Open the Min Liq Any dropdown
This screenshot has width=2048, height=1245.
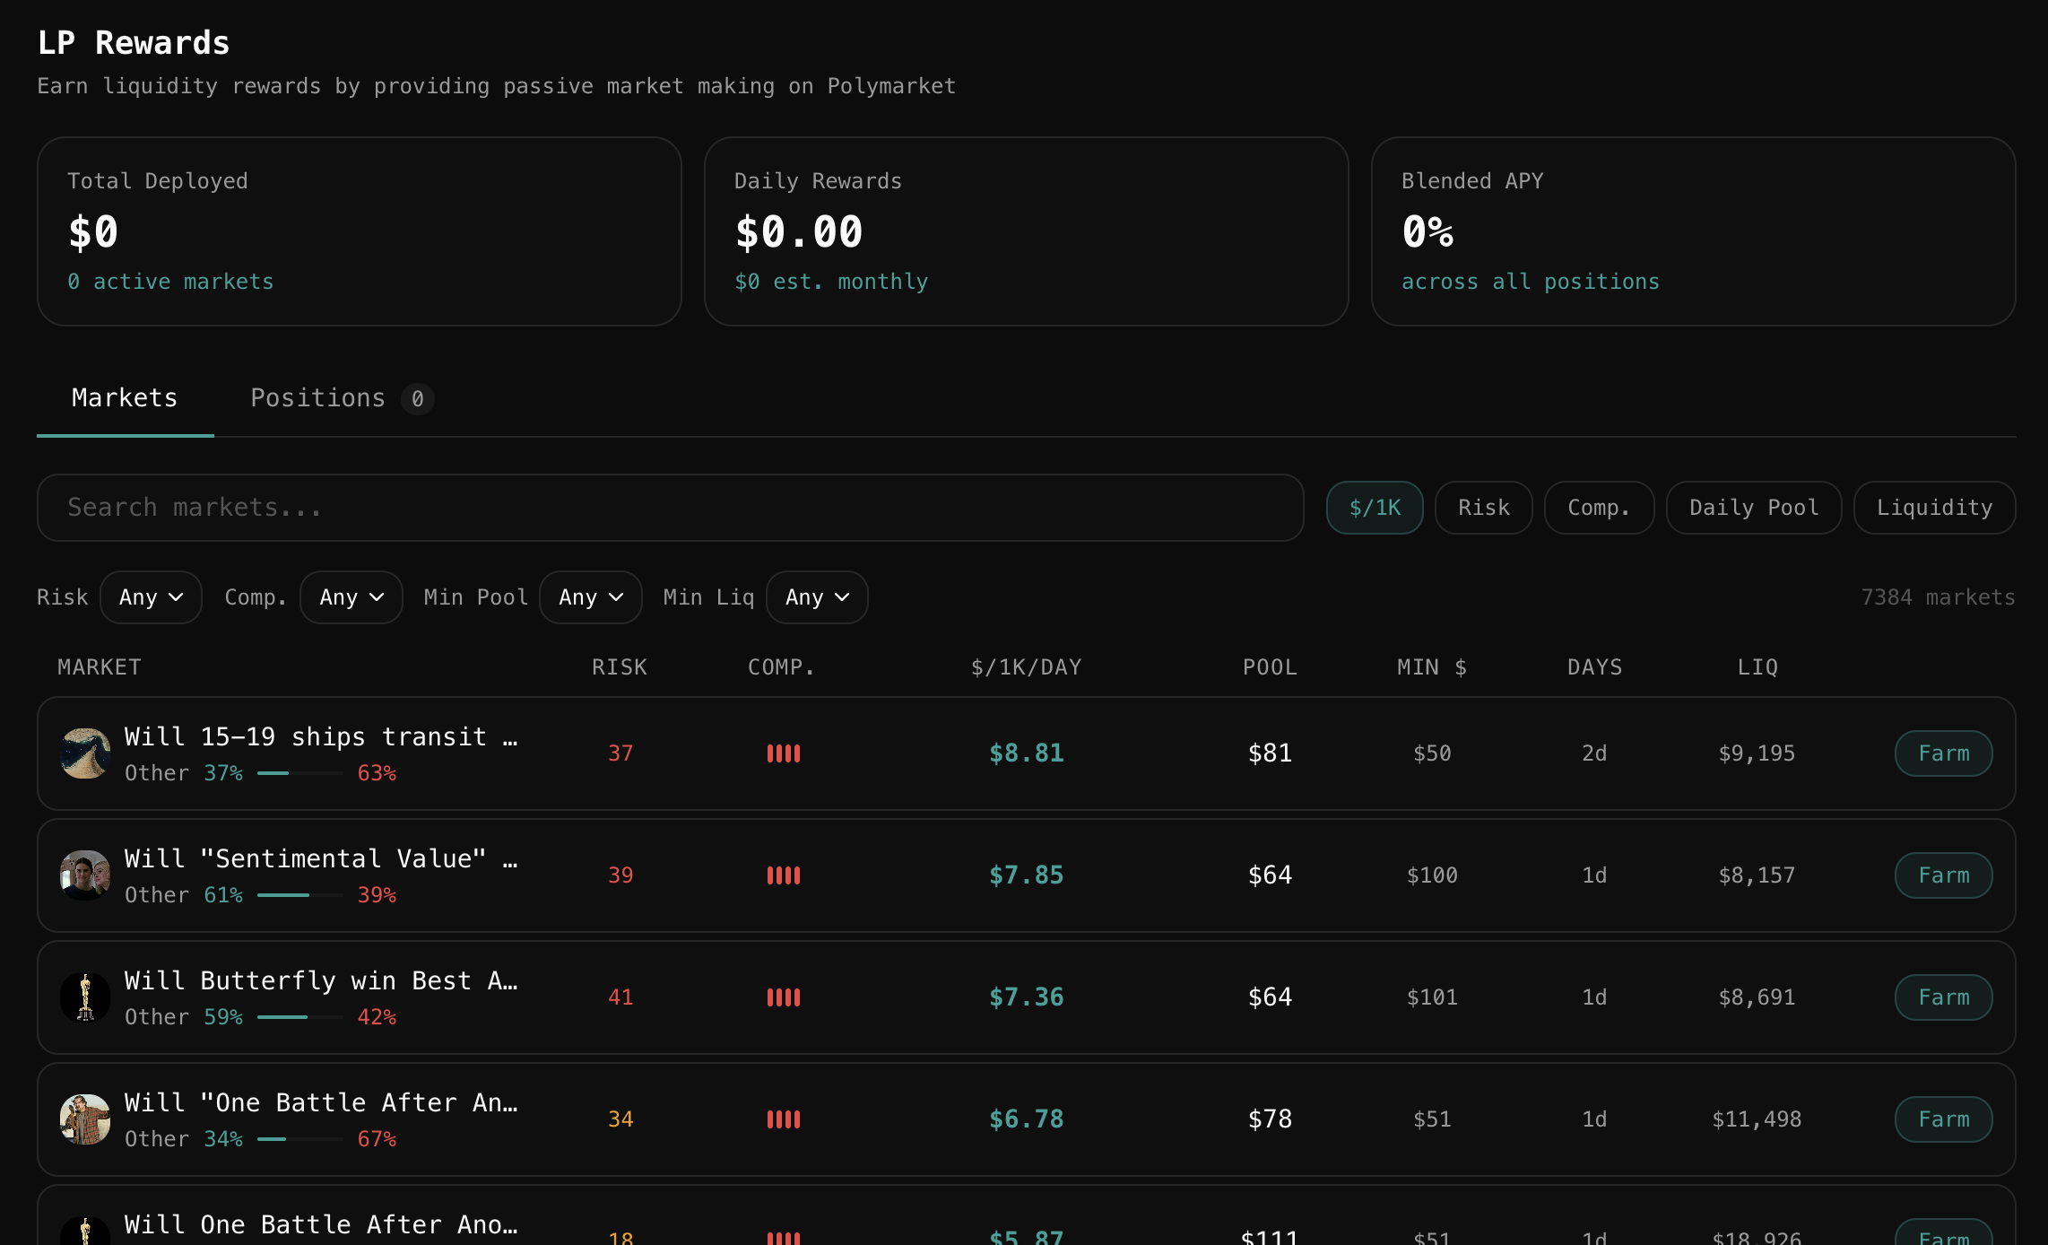816,597
